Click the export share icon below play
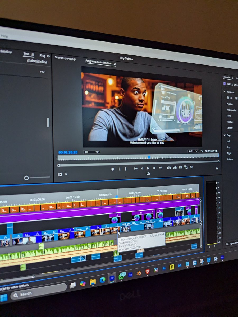The width and height of the screenshot is (238, 317). pyautogui.click(x=148, y=173)
